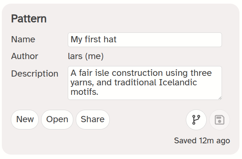Click the Description label
This screenshot has height=159, width=242.
pyautogui.click(x=35, y=74)
